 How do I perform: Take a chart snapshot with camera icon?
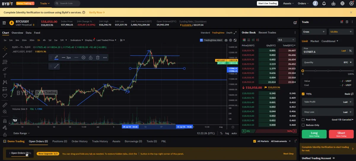tap(226, 40)
